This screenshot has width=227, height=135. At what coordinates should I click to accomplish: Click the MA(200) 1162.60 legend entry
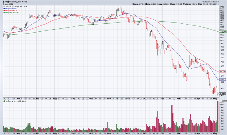pos(11,13)
